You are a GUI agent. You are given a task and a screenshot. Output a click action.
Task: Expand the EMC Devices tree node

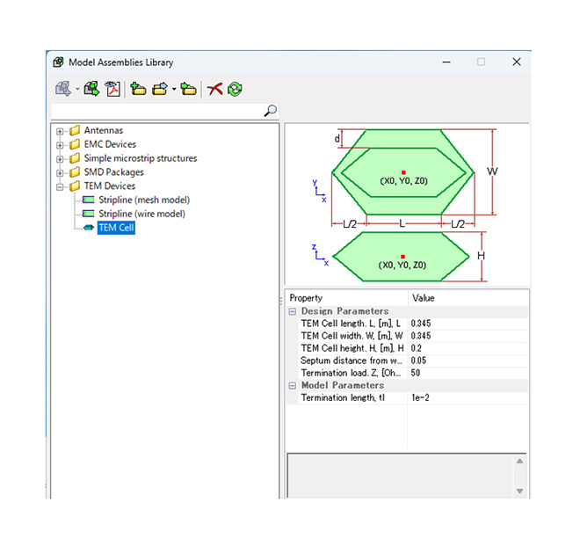point(60,145)
